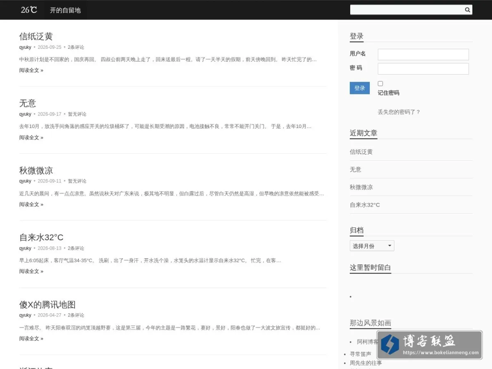Viewport: 492px width, 369px height.
Task: Open the post titled 自来水32°C
Action: point(41,237)
